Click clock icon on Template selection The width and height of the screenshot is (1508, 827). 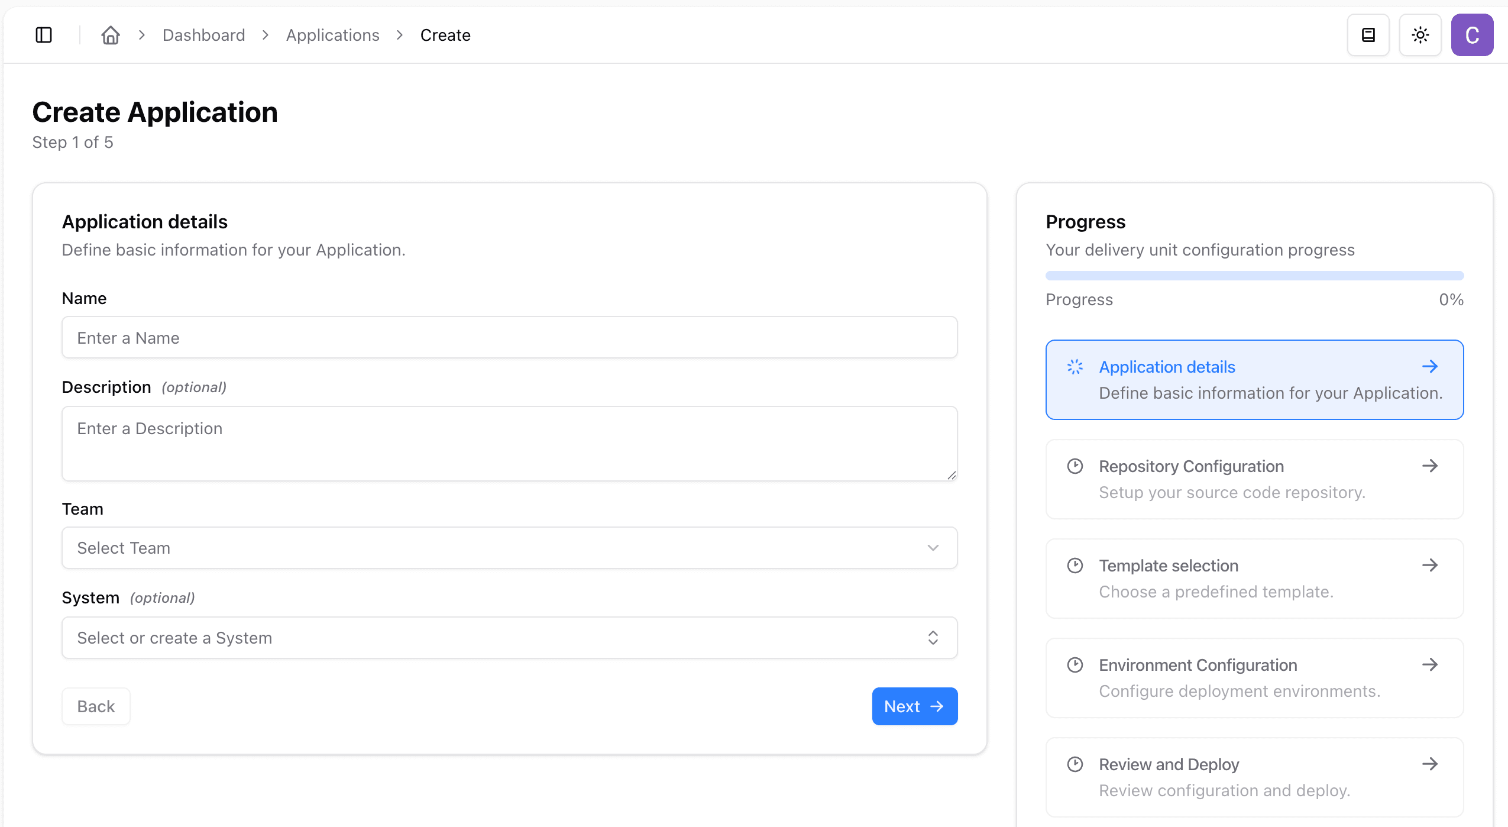(x=1075, y=566)
